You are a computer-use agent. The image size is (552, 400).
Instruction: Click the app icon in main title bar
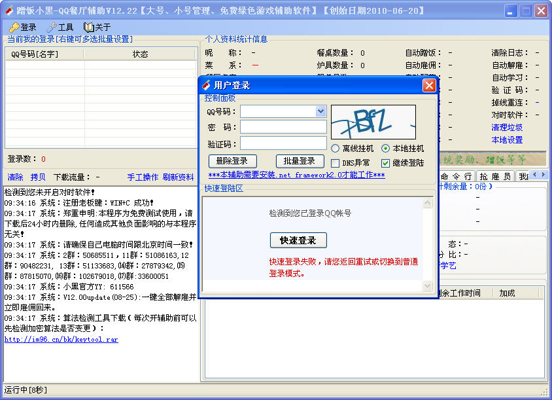tap(9, 10)
